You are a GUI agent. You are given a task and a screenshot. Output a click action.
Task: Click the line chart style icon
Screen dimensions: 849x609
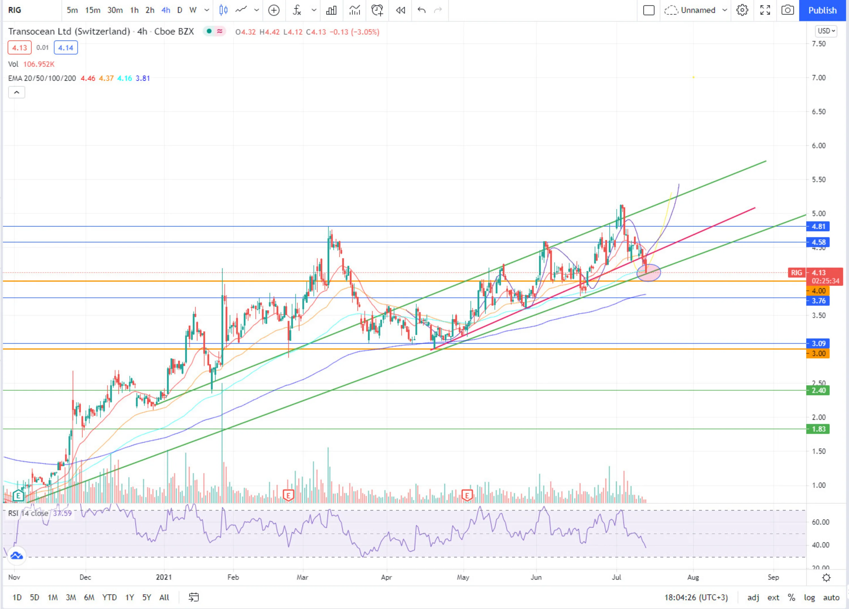pos(241,10)
